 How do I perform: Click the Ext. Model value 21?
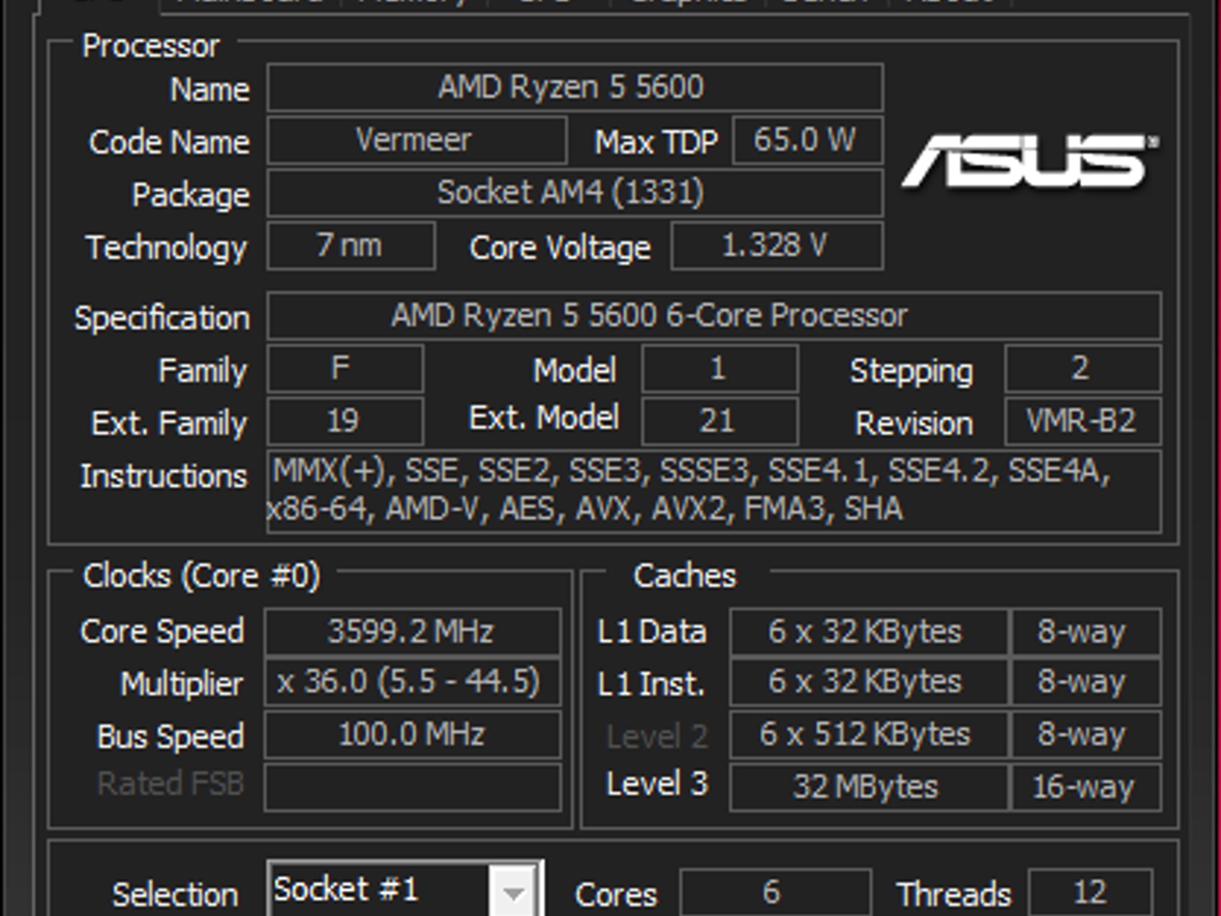[x=720, y=421]
